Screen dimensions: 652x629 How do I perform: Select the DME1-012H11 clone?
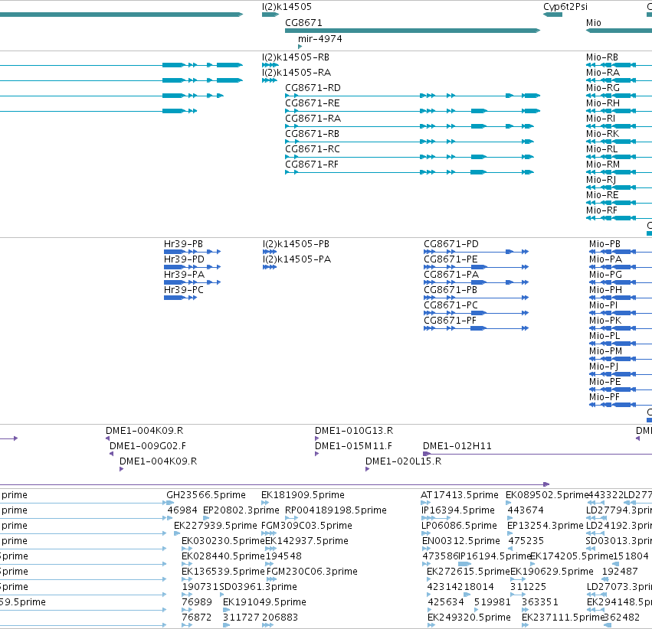tap(457, 446)
